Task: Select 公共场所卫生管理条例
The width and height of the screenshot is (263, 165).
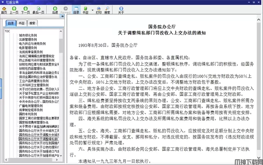Action: point(34,85)
